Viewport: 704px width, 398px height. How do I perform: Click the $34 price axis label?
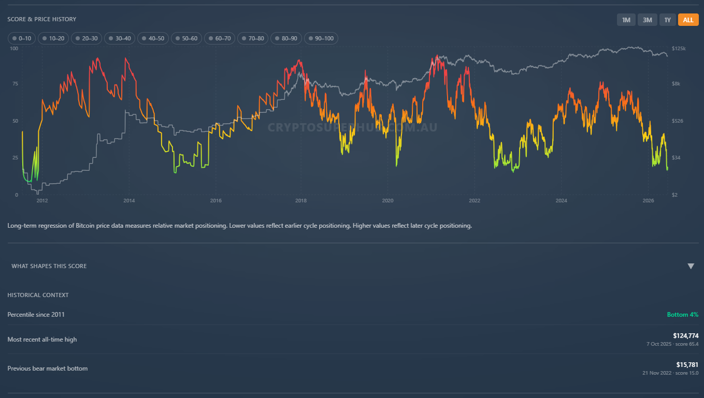pyautogui.click(x=676, y=158)
